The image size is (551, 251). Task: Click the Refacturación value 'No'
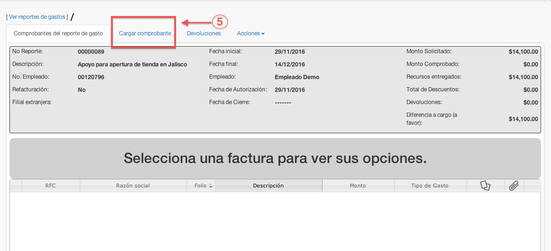coord(82,90)
